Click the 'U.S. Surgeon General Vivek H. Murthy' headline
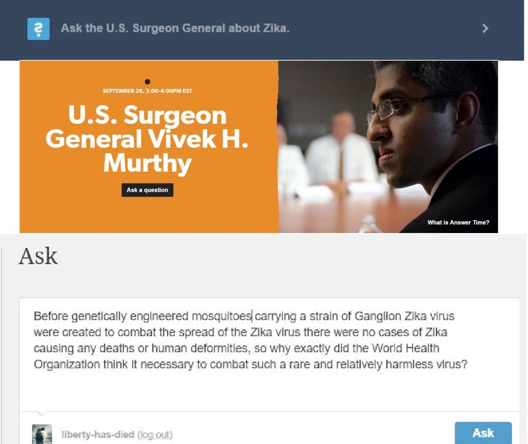528x444 pixels. [147, 139]
